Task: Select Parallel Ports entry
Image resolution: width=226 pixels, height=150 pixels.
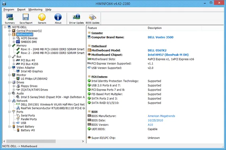Action: (x=29, y=119)
